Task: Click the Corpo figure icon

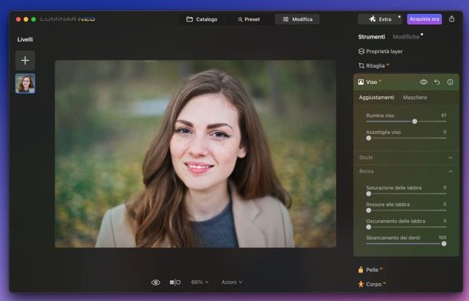Action: tap(361, 284)
